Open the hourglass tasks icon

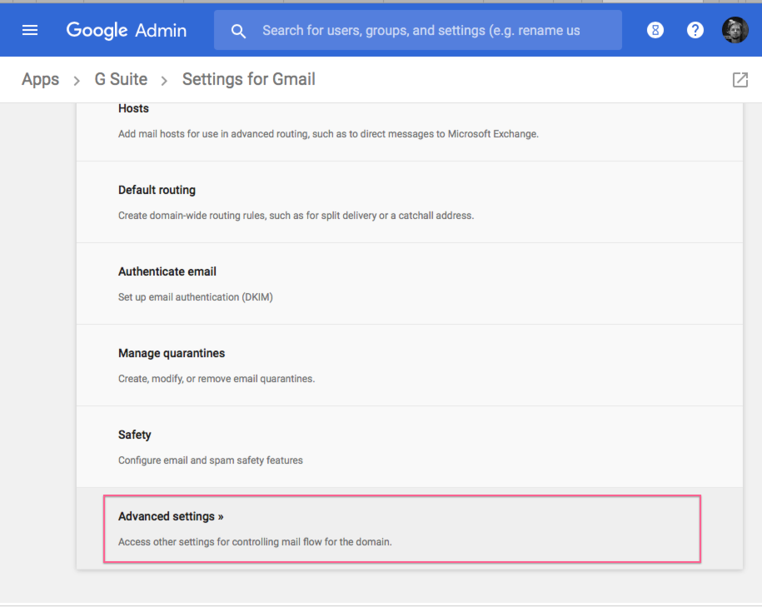655,30
